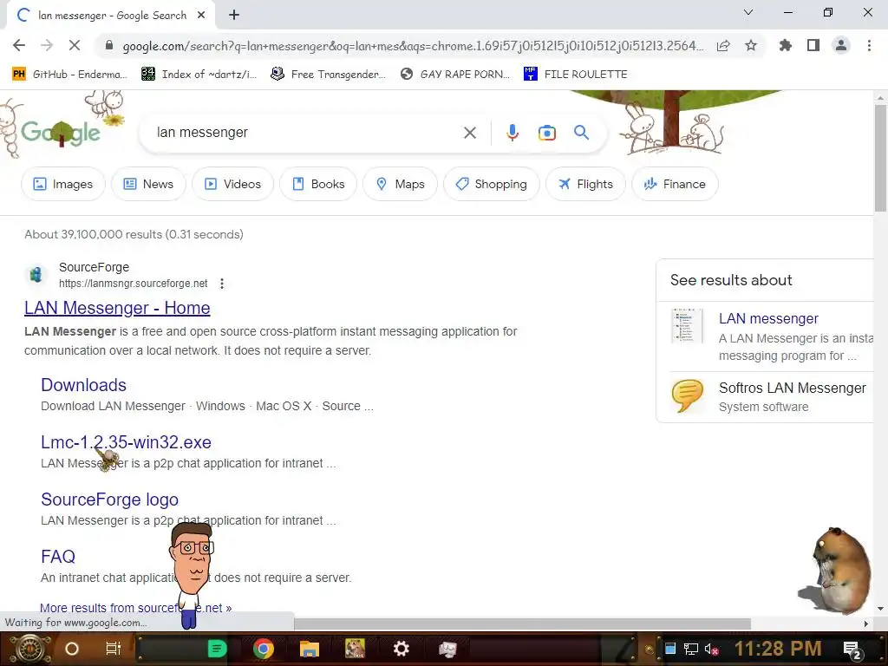Clear the search query with X
Viewport: 888px width, 666px height.
pyautogui.click(x=469, y=133)
